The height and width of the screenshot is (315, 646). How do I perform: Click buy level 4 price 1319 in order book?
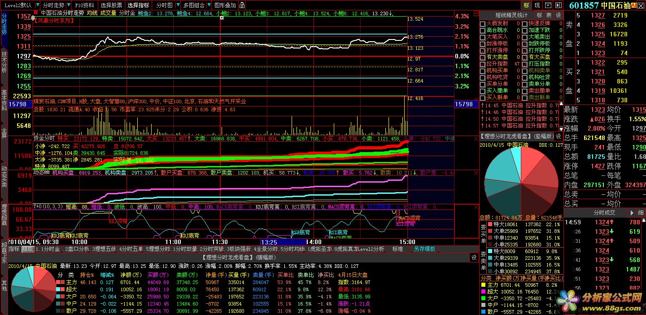pos(598,91)
